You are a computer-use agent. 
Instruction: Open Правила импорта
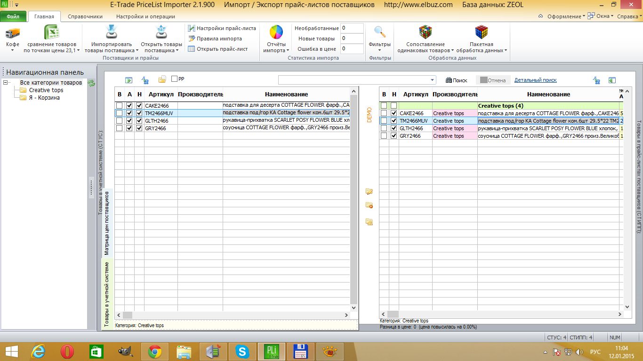point(215,39)
